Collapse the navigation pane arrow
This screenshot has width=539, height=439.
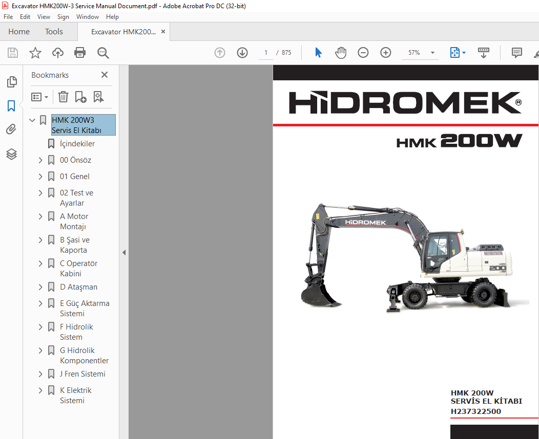pyautogui.click(x=124, y=253)
